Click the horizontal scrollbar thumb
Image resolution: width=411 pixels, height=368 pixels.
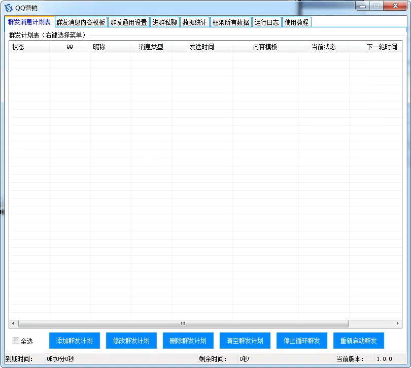click(x=183, y=324)
